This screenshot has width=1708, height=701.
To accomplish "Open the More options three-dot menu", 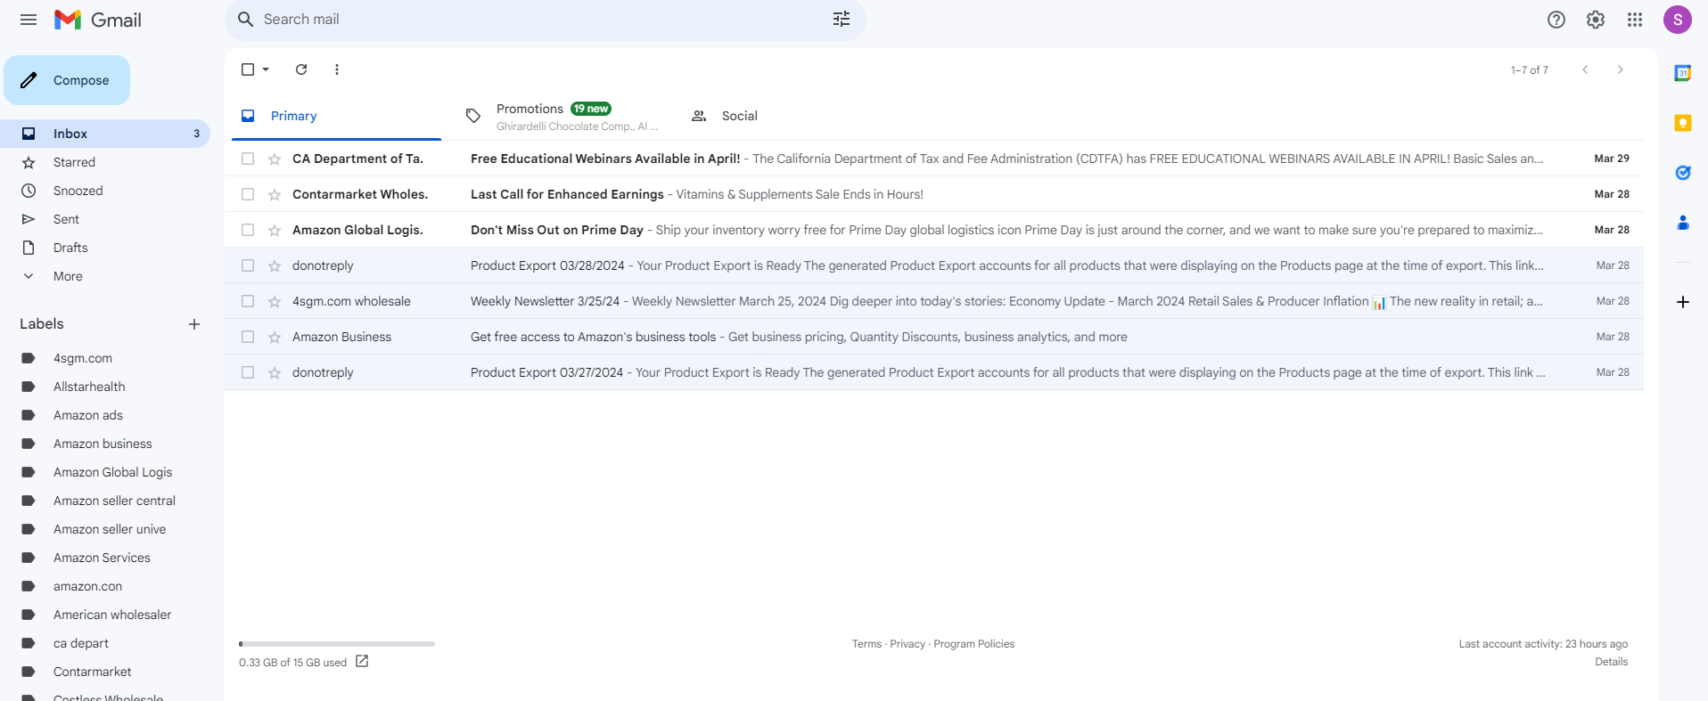I will [337, 69].
